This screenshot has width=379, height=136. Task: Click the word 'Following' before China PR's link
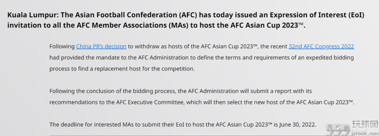coord(62,46)
